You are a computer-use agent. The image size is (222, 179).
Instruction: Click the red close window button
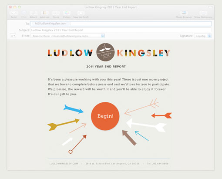(10, 7)
